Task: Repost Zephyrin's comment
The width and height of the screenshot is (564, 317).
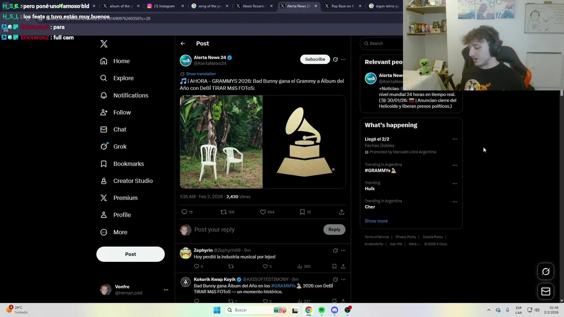Action: (x=231, y=266)
